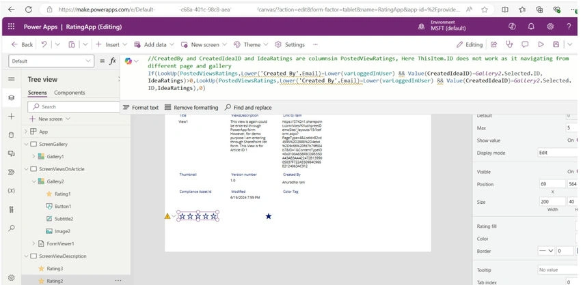The image size is (581, 285).
Task: Open the Add data dropdown
Action: pos(154,44)
